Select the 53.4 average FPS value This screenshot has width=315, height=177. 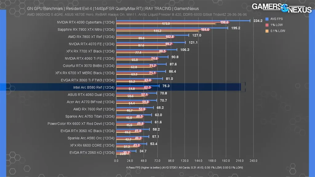154,144
